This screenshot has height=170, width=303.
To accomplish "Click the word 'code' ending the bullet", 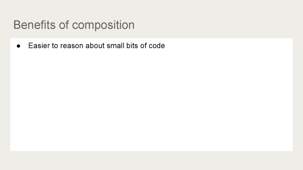I will pos(157,46).
